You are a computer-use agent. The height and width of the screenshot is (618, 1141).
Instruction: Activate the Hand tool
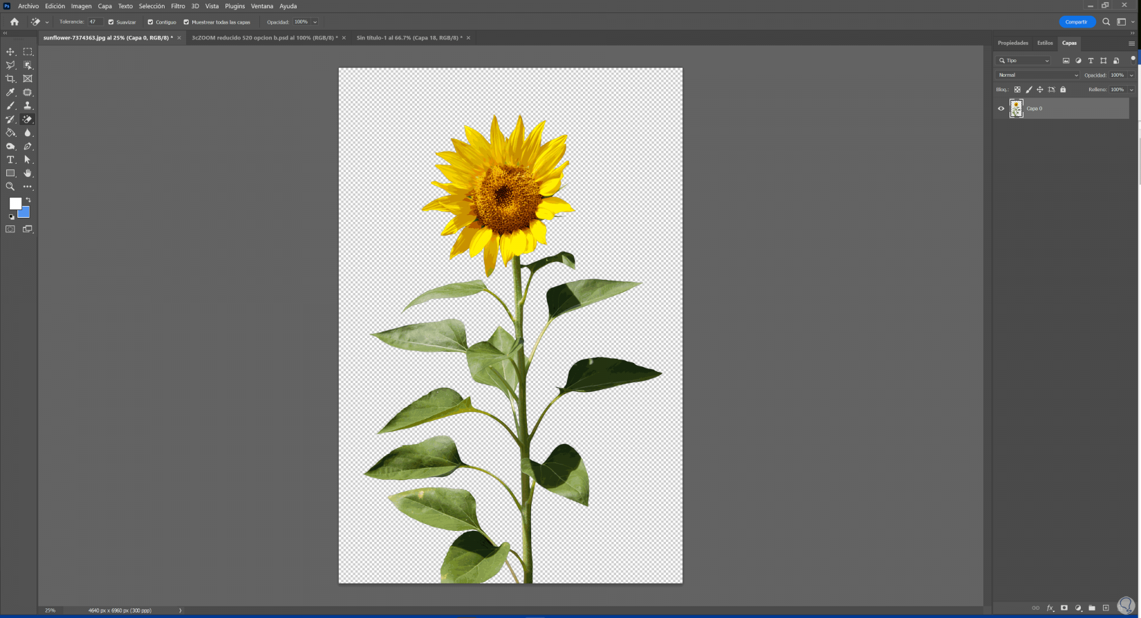[x=28, y=174]
